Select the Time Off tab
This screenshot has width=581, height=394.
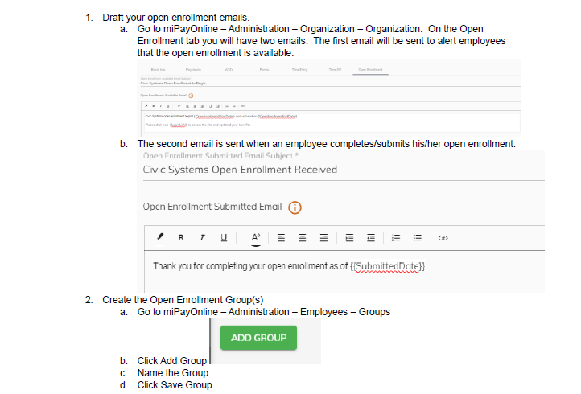point(335,70)
